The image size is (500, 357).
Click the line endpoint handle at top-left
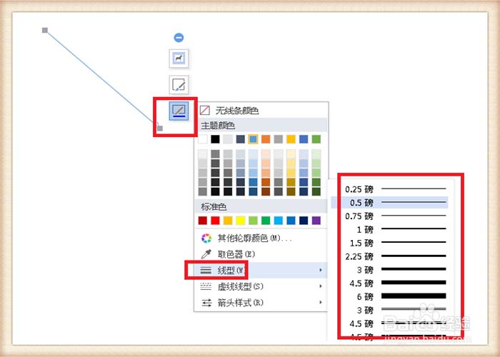click(x=45, y=30)
